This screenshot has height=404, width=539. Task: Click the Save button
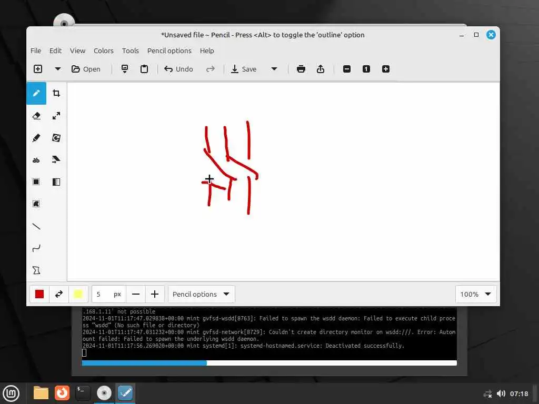click(x=244, y=69)
